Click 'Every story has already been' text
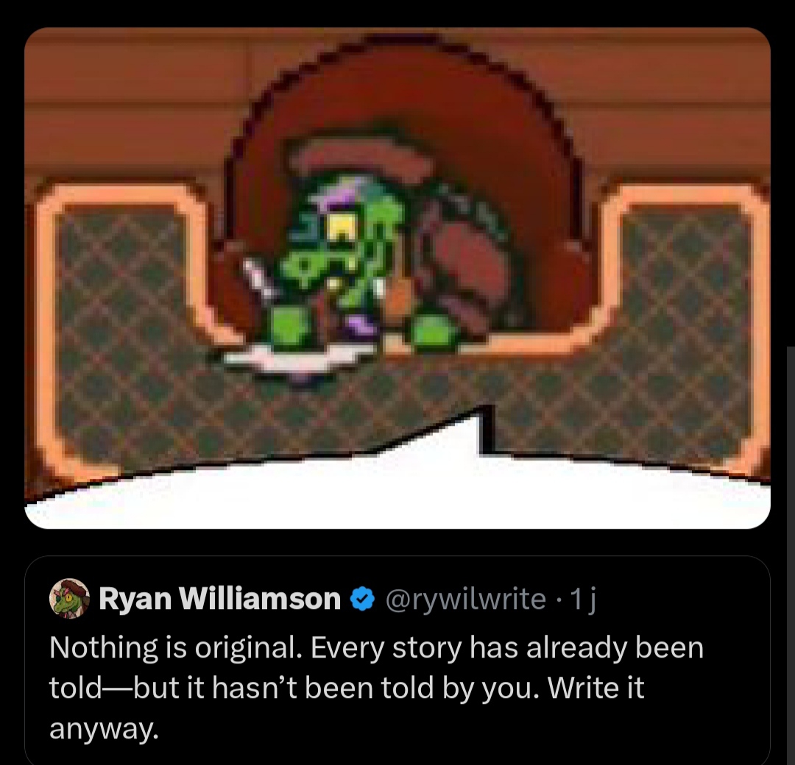Screen dimensions: 795x765 click(x=507, y=647)
